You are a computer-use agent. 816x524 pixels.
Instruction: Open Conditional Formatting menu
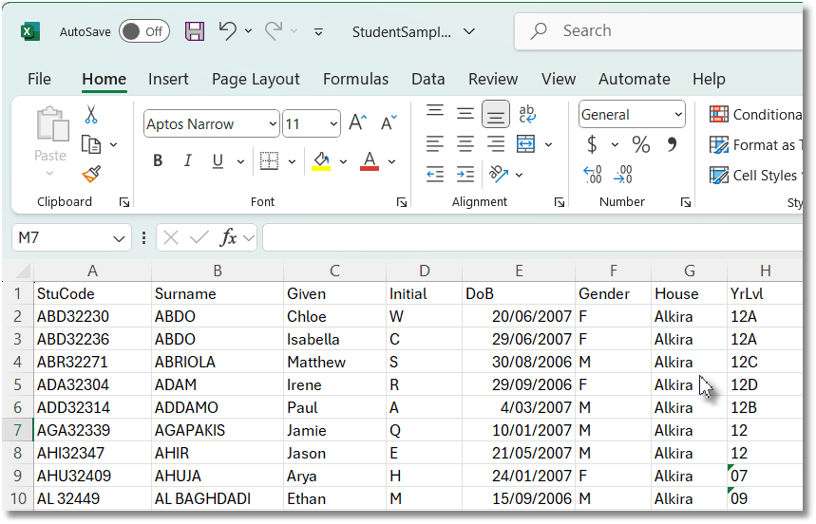756,114
